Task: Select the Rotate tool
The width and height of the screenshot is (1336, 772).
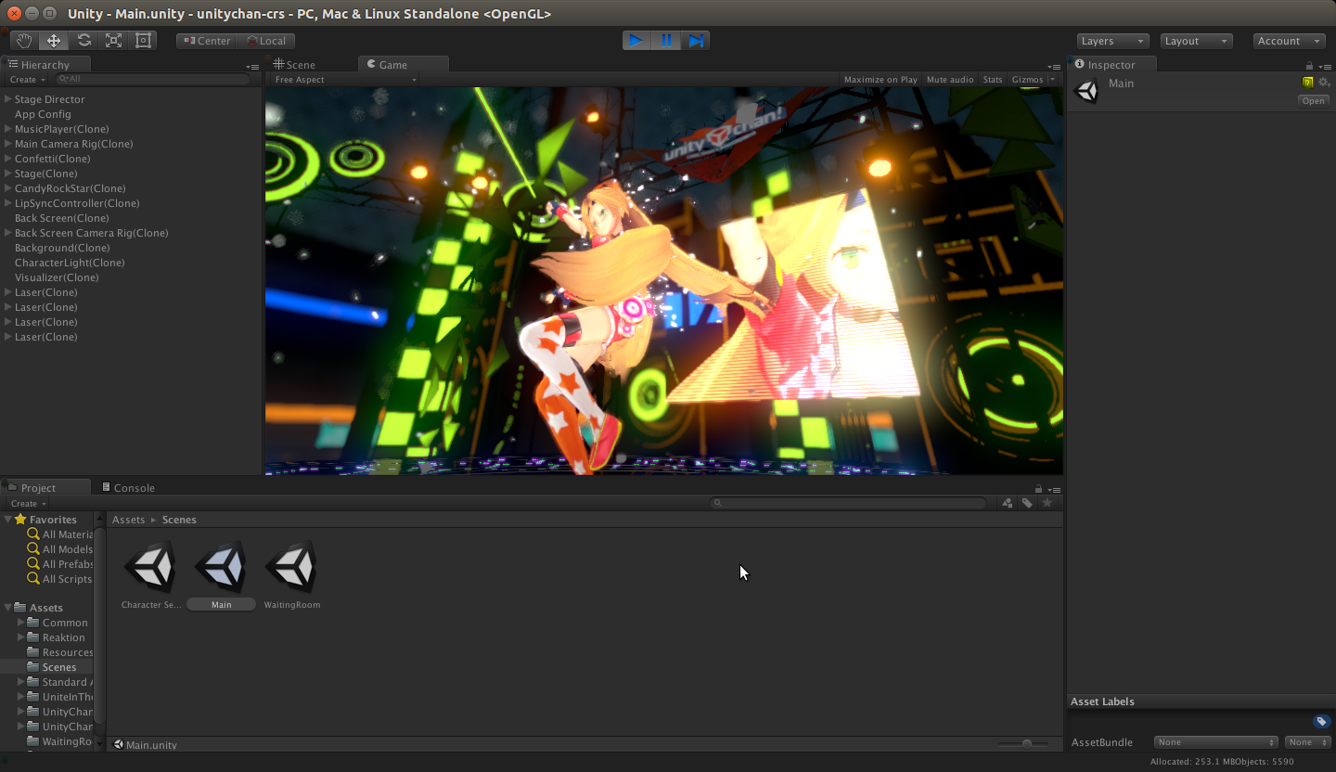Action: 83,41
